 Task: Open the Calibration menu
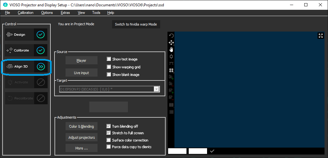(x=26, y=13)
